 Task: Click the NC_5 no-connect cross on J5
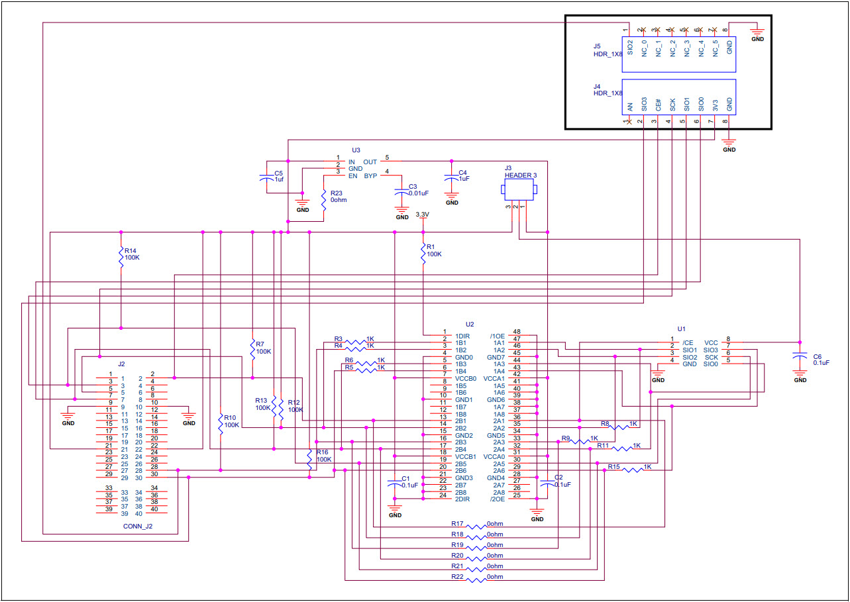pos(714,29)
